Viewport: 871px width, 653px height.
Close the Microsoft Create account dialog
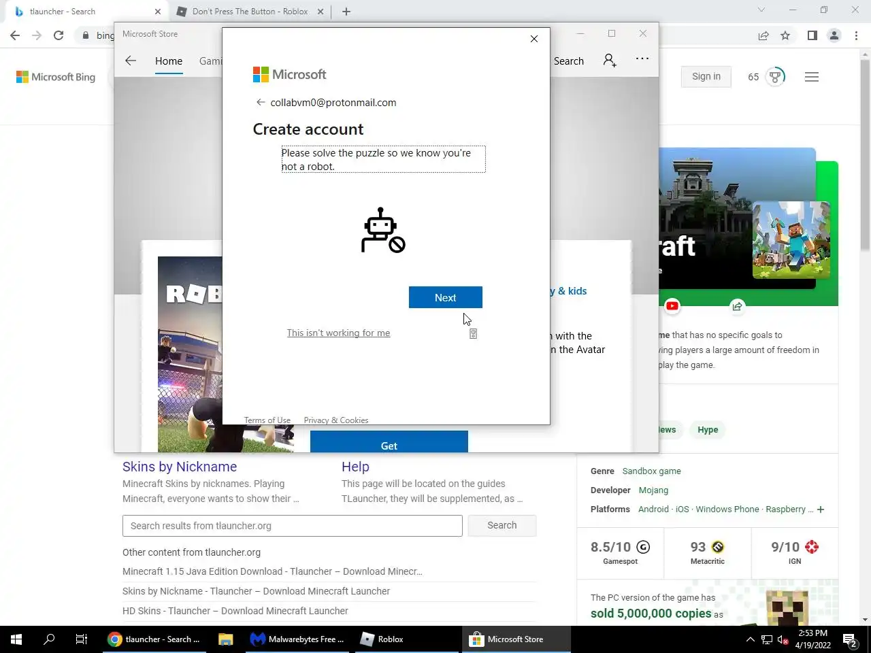[x=534, y=39]
